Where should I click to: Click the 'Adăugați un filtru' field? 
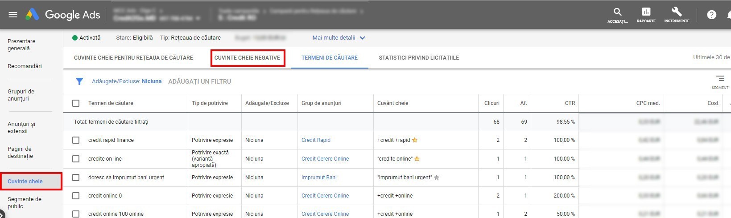coord(199,81)
